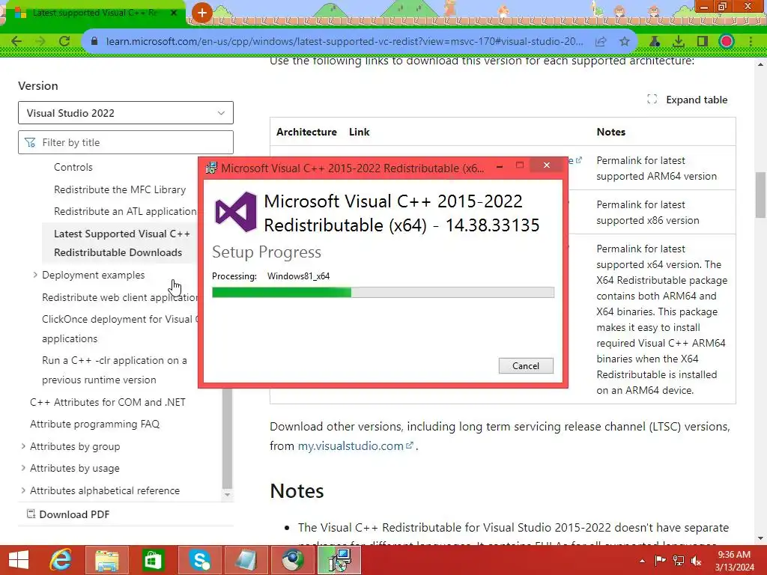The height and width of the screenshot is (575, 767).
Task: Open Attribute programming FAQ item
Action: pos(95,424)
